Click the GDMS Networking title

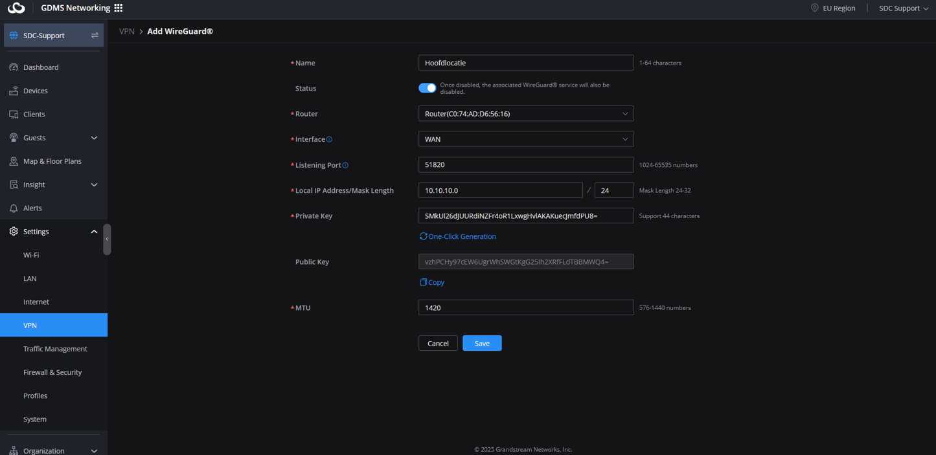click(76, 8)
